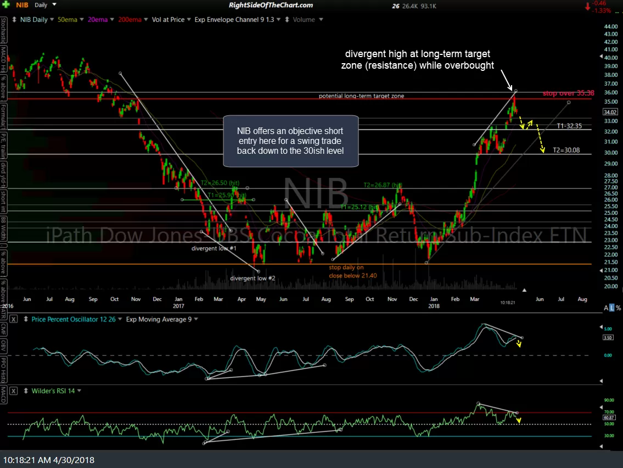623x468 pixels.
Task: Click the 93.1K volume readout
Action: (x=428, y=6)
